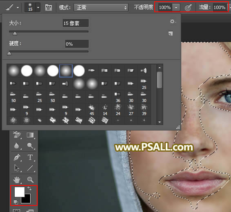Image resolution: width=231 pixels, height=212 pixels.
Task: Select the Dodge tool
Action: (x=30, y=146)
